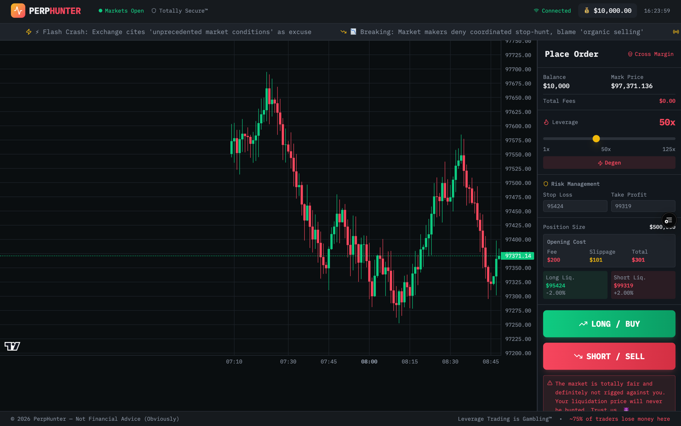Click the 97371.14 current price label

click(518, 256)
